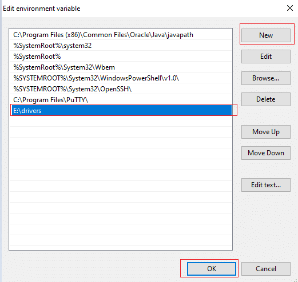The width and height of the screenshot is (298, 282).
Task: Click the New button
Action: 266,35
